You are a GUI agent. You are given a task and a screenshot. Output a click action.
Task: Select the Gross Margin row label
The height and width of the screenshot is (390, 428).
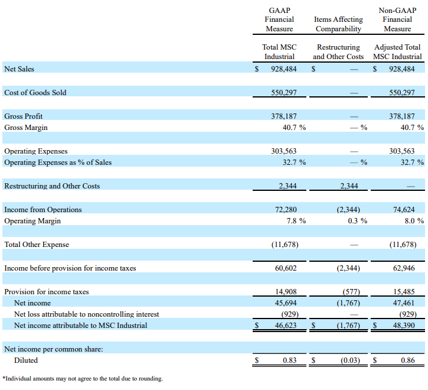click(x=26, y=128)
